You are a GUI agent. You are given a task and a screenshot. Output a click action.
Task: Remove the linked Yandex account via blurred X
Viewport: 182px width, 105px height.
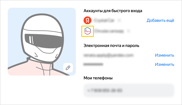[119, 20]
